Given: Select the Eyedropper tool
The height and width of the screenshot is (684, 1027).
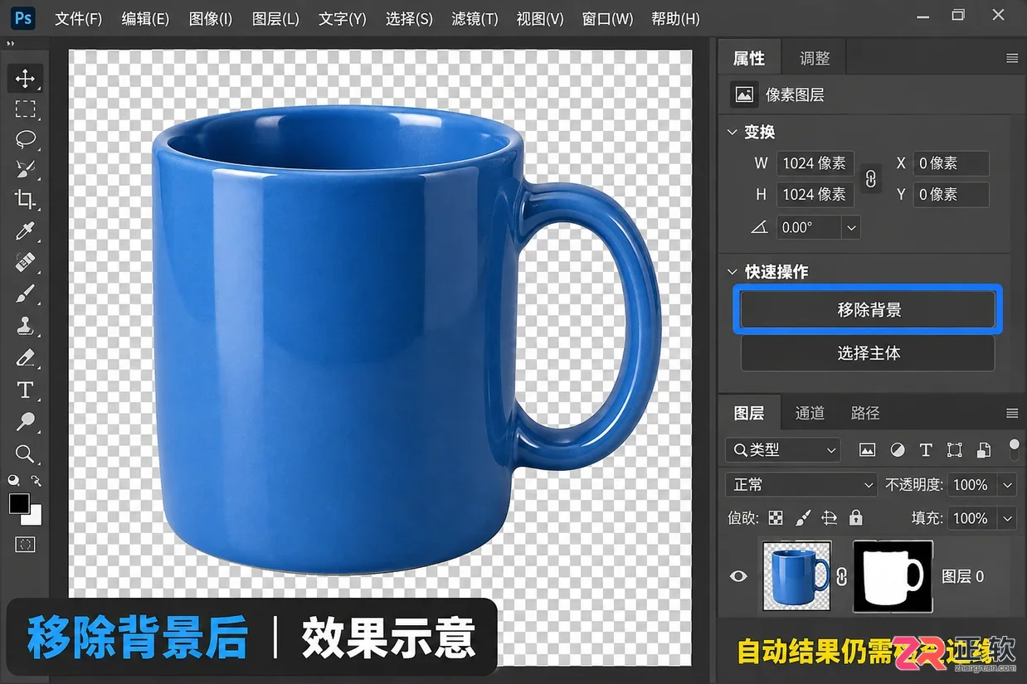Looking at the screenshot, I should tap(25, 231).
